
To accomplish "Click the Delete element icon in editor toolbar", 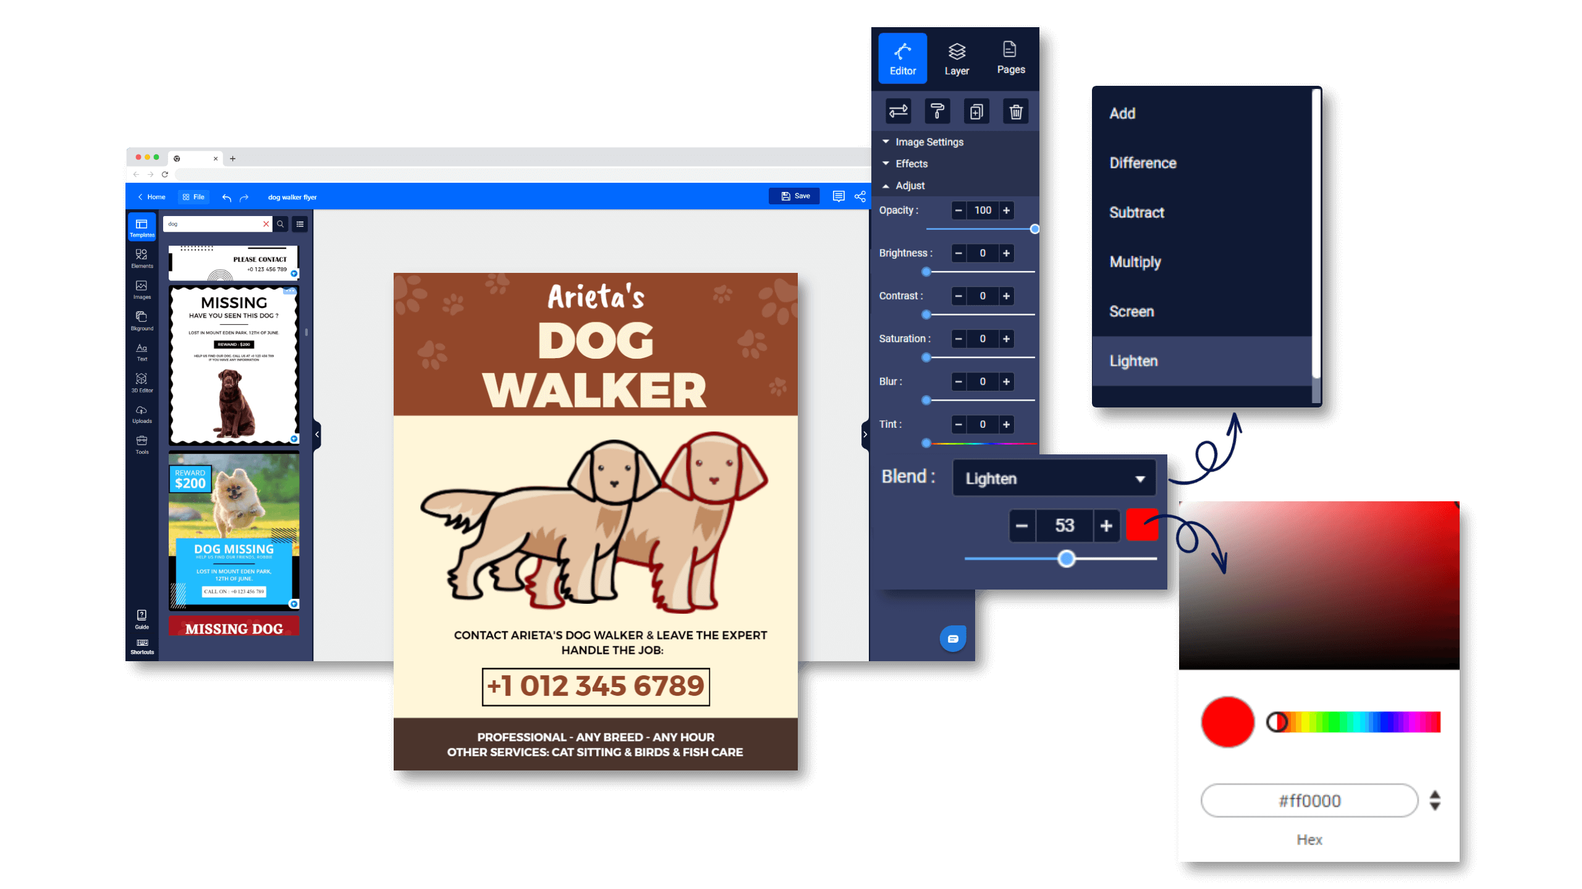I will pyautogui.click(x=1015, y=111).
